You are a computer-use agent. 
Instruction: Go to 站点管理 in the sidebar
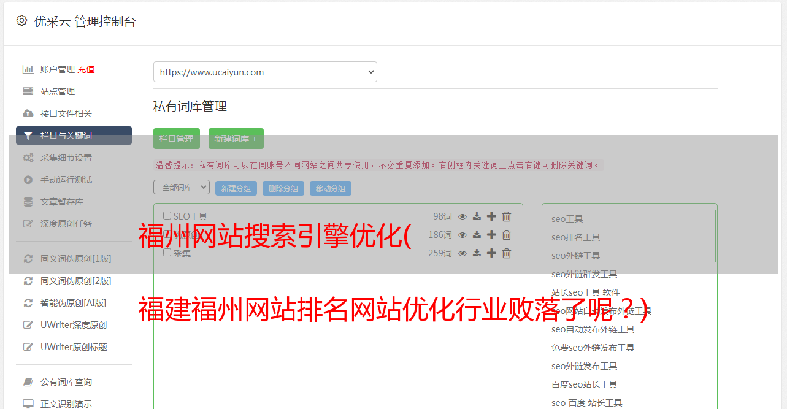(58, 91)
